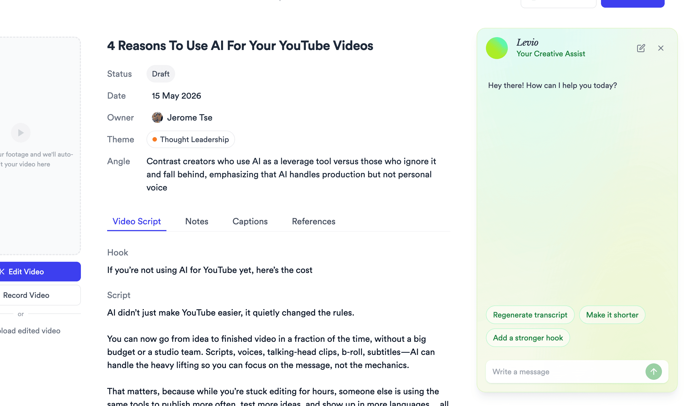Switch to the Notes tab
The image size is (692, 406).
click(197, 221)
